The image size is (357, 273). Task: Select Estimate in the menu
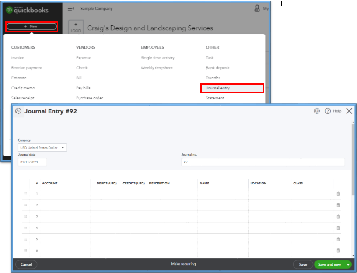point(19,78)
